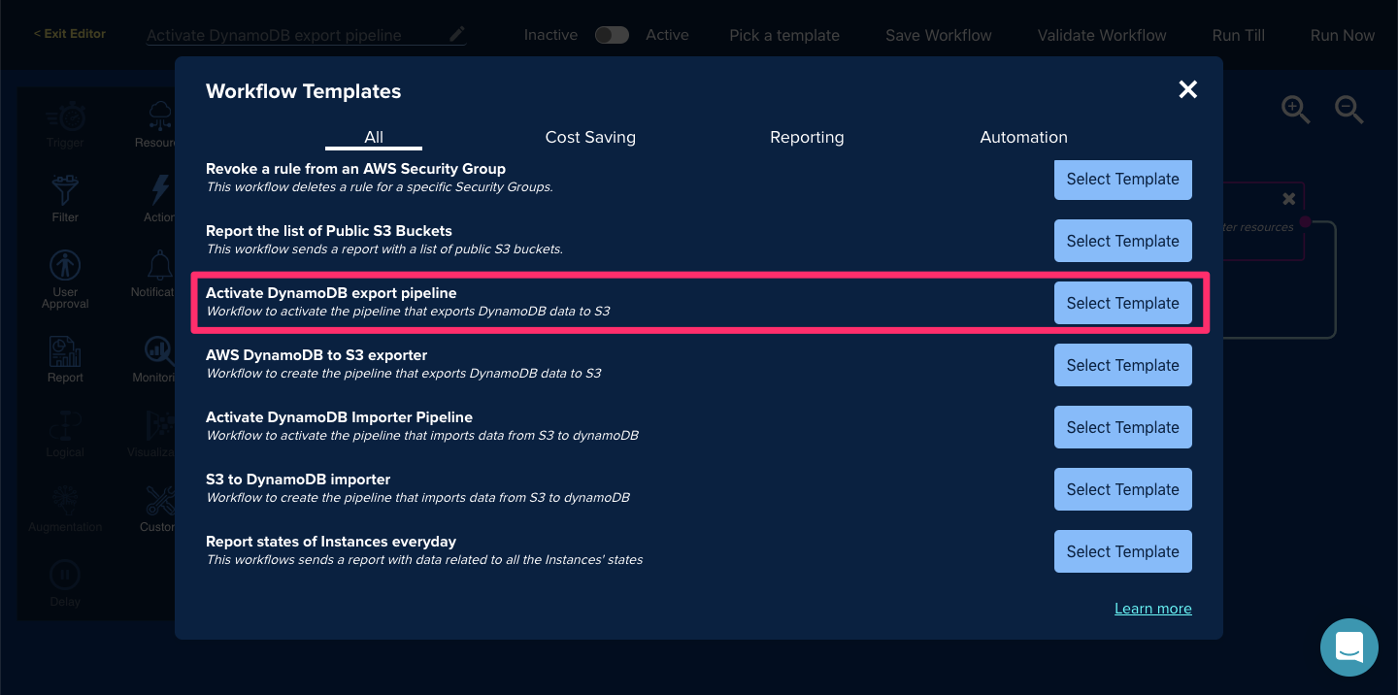This screenshot has width=1398, height=695.
Task: Click 'Activate DynamoDB Importer Pipeline' title
Action: coord(339,417)
